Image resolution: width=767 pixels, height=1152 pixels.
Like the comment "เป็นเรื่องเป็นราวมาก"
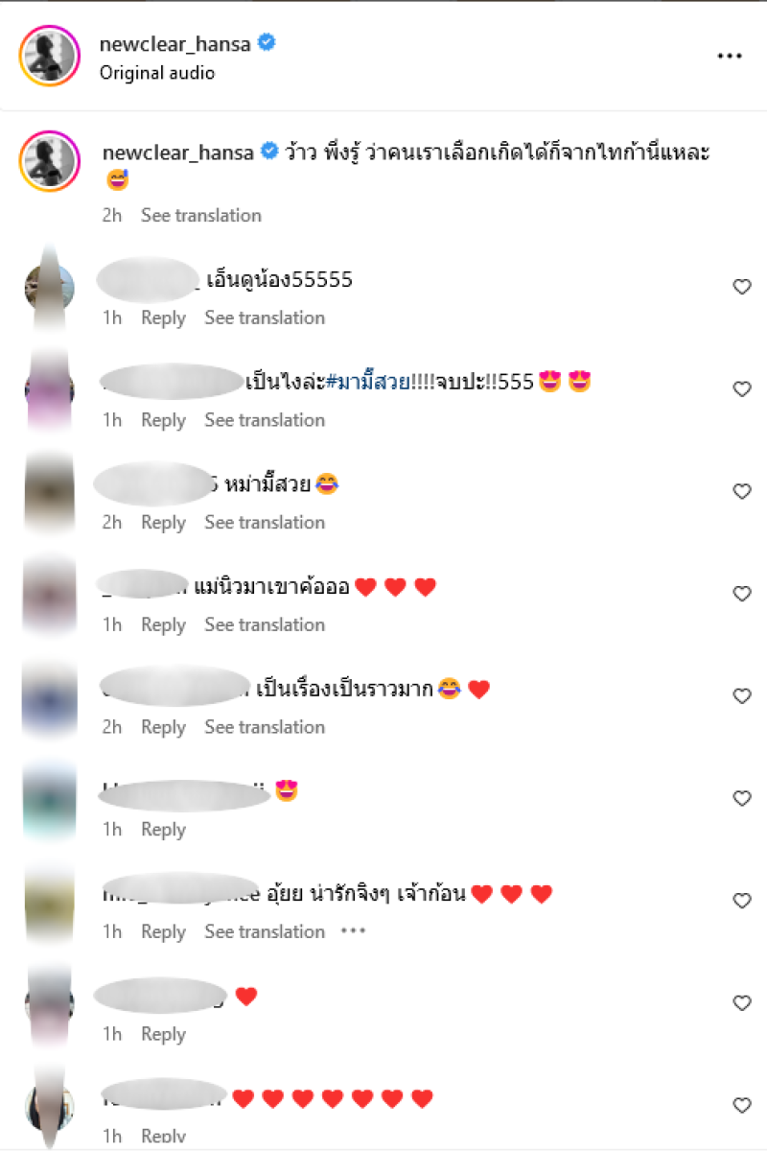[x=742, y=695]
